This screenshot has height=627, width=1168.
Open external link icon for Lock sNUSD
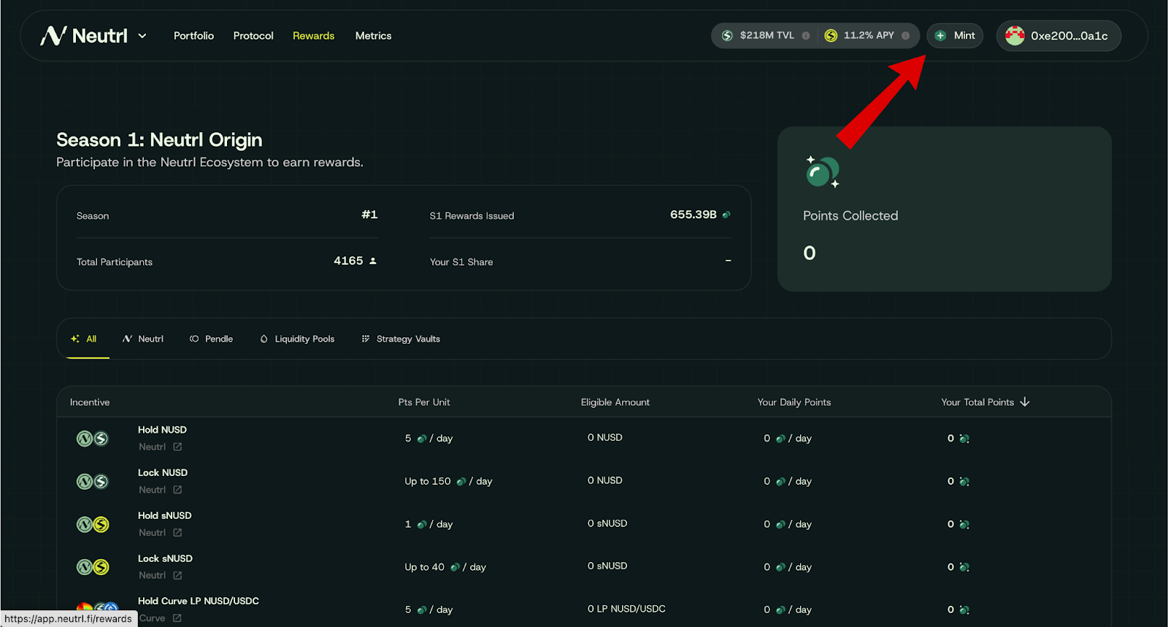pyautogui.click(x=177, y=575)
